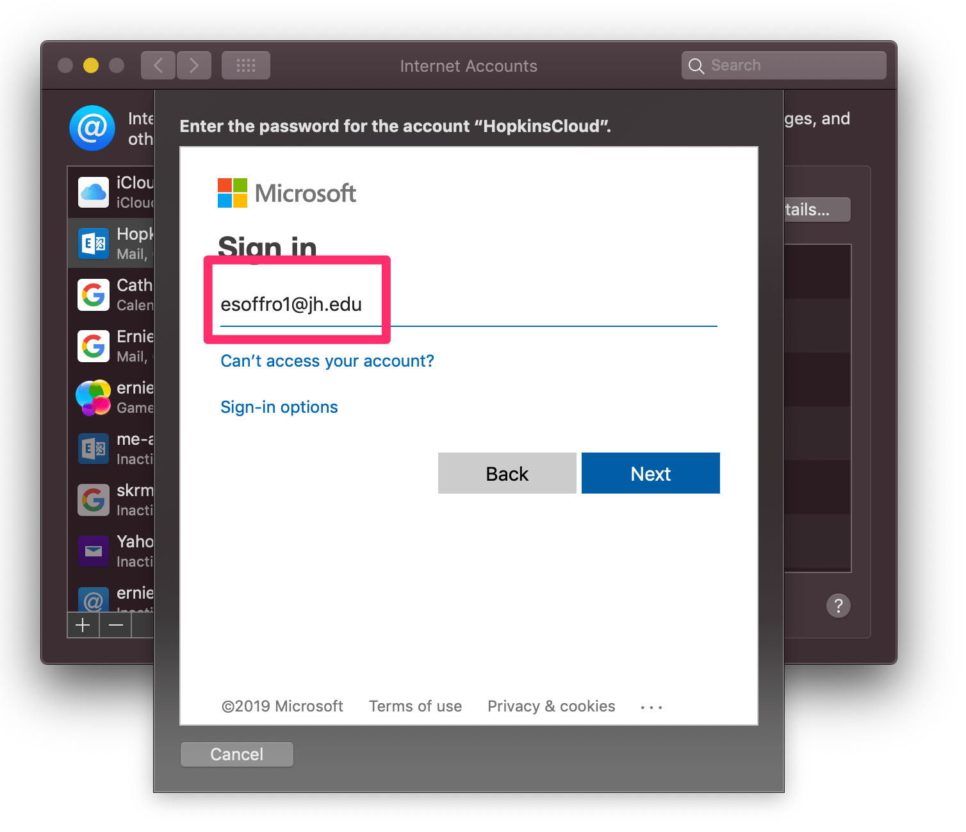Click the yellow minimize window button
Image resolution: width=966 pixels, height=832 pixels.
click(x=91, y=65)
